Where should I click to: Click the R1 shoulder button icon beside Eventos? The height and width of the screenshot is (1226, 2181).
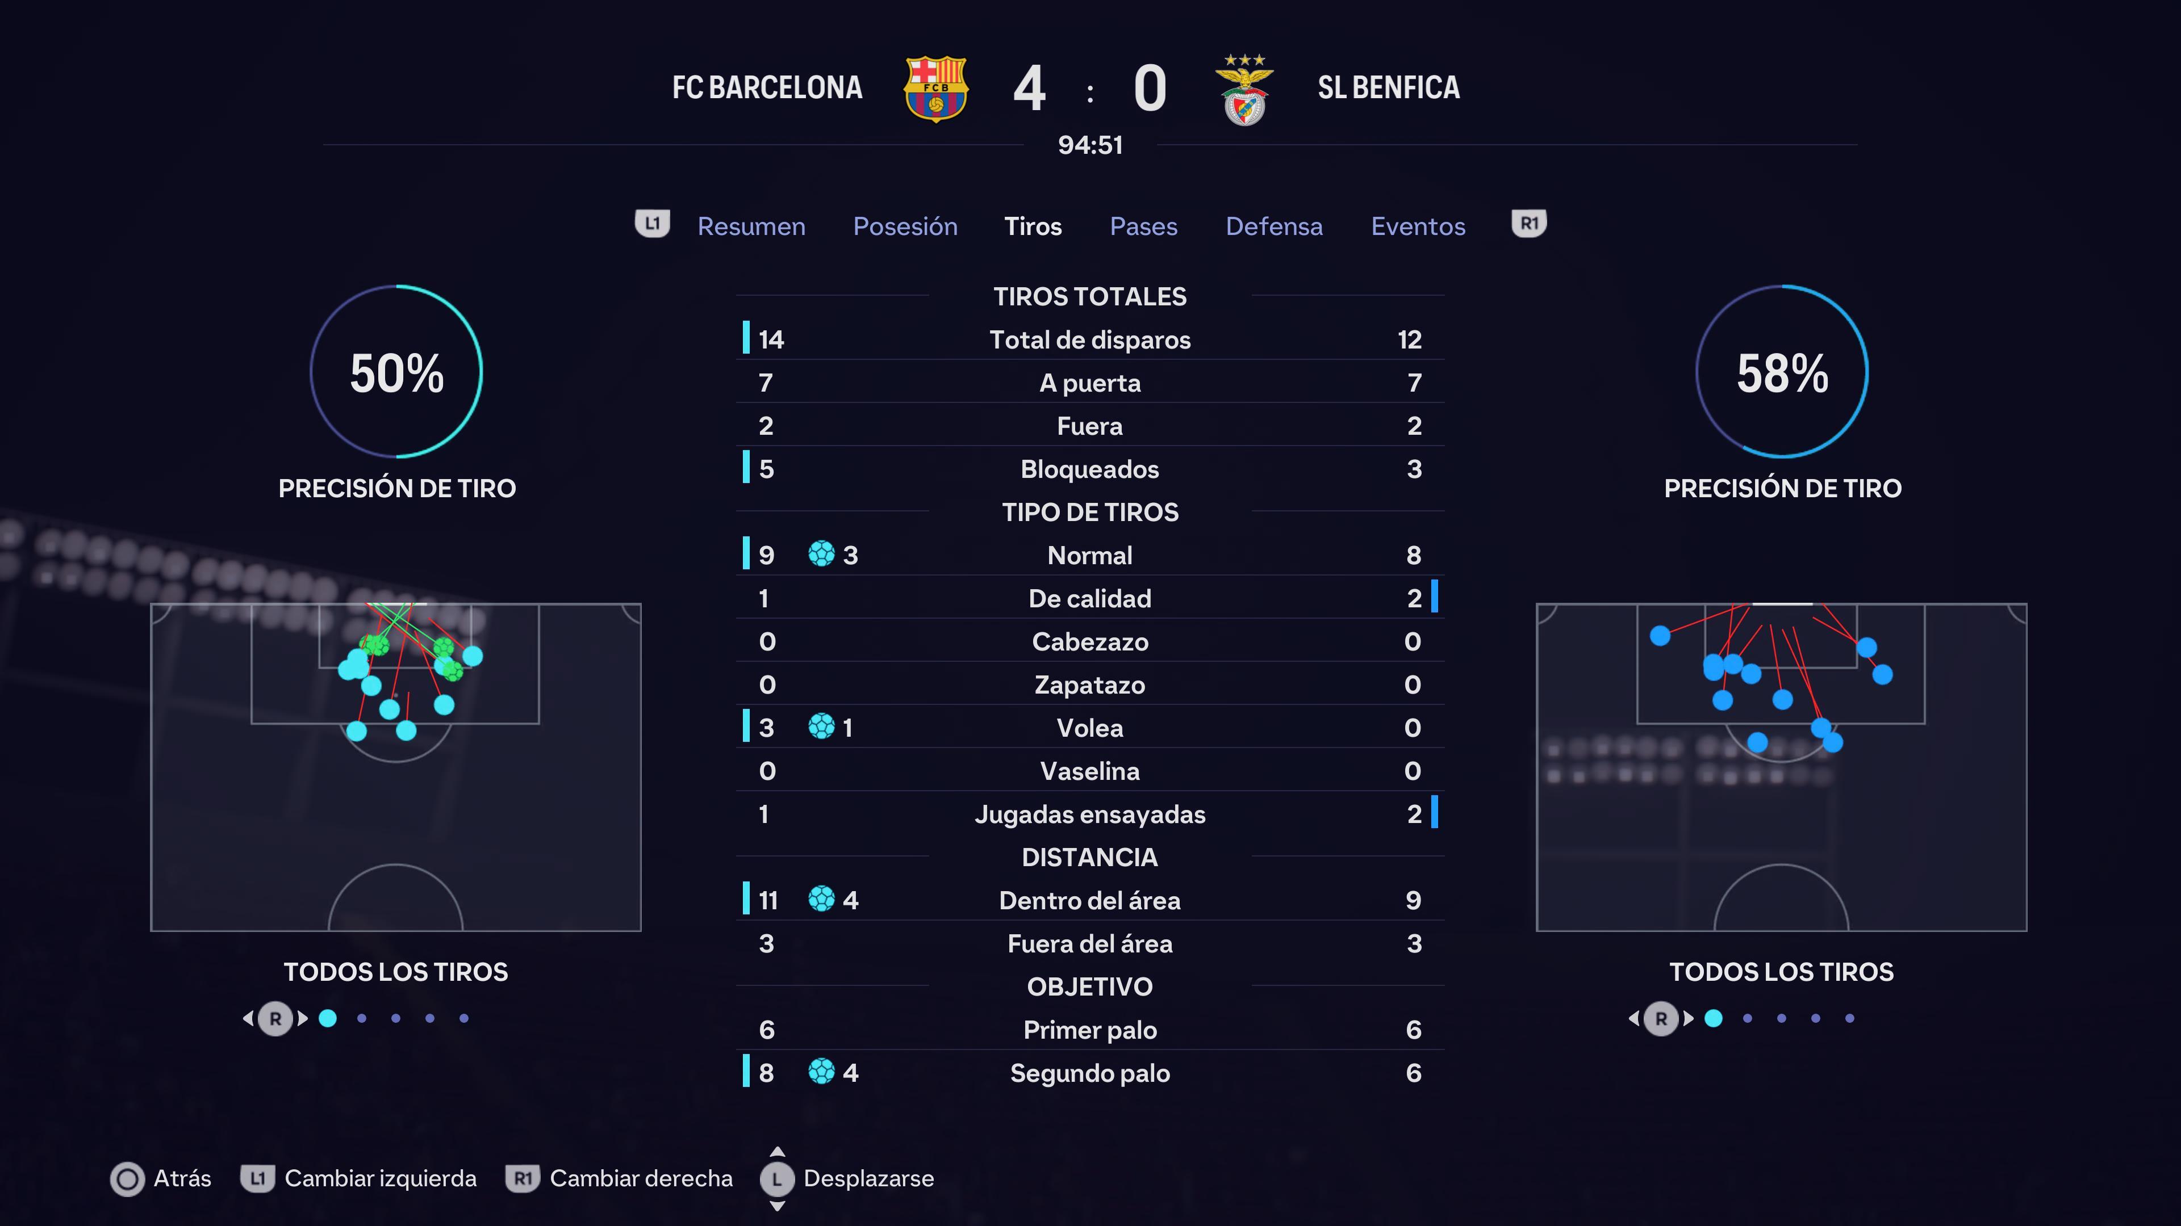click(1529, 224)
